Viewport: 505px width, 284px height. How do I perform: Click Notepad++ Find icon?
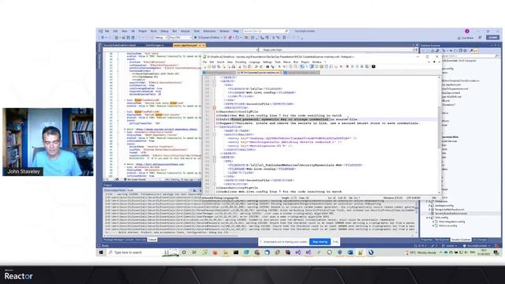pyautogui.click(x=267, y=66)
